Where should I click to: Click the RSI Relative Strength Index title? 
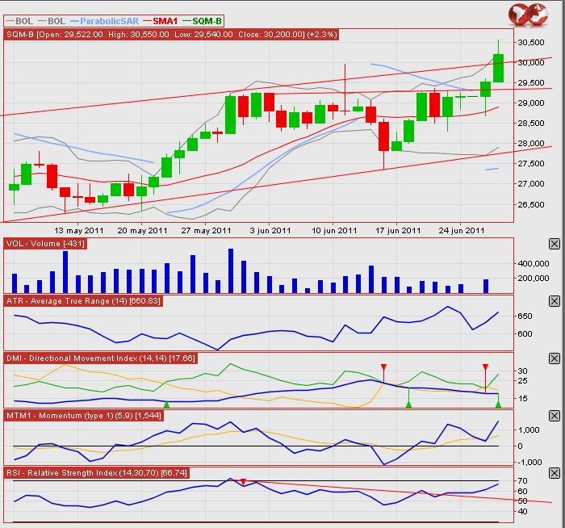(97, 472)
